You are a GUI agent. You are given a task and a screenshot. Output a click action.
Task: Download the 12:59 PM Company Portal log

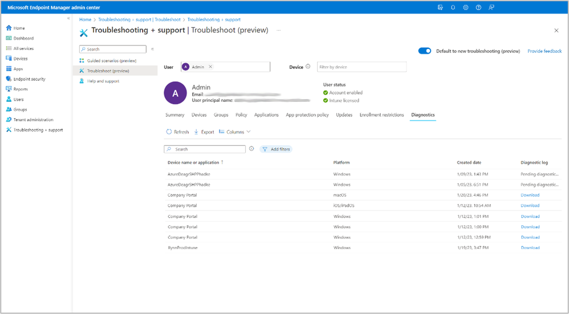pyautogui.click(x=530, y=237)
